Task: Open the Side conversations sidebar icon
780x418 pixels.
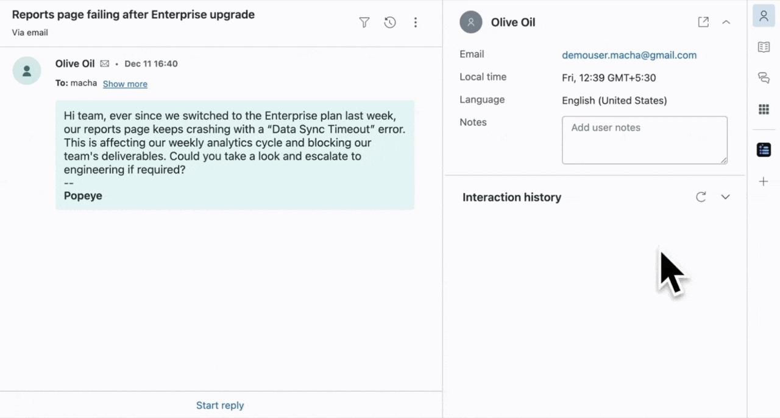Action: [x=764, y=78]
